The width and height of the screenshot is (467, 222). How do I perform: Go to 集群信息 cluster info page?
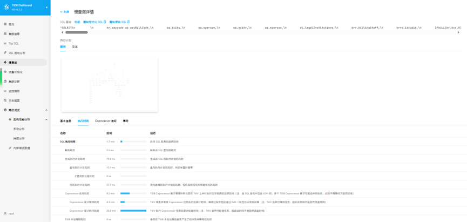click(x=14, y=34)
